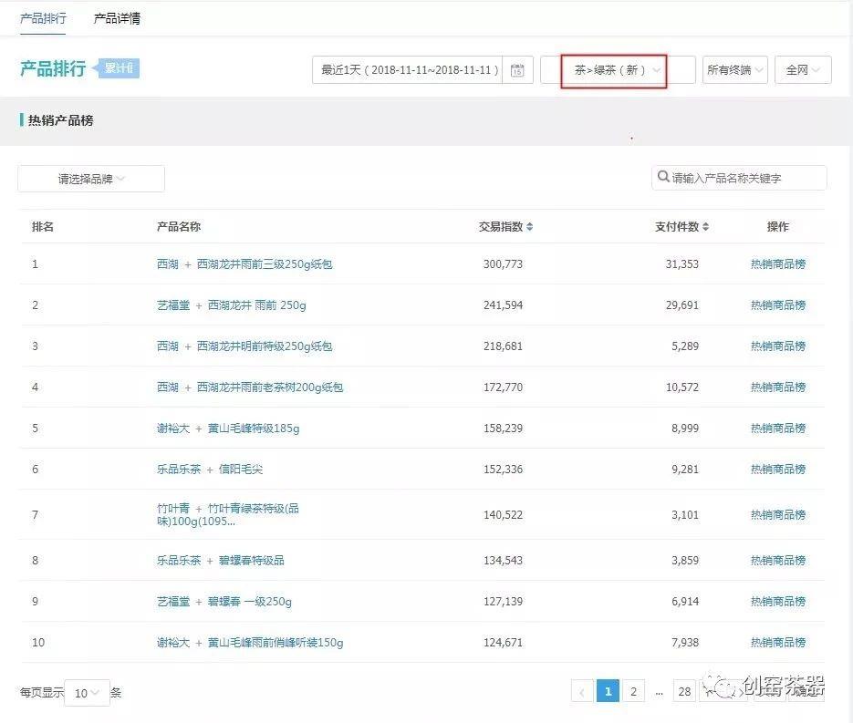Open per-page count dropdown showing 10
The image size is (853, 723).
tap(87, 693)
